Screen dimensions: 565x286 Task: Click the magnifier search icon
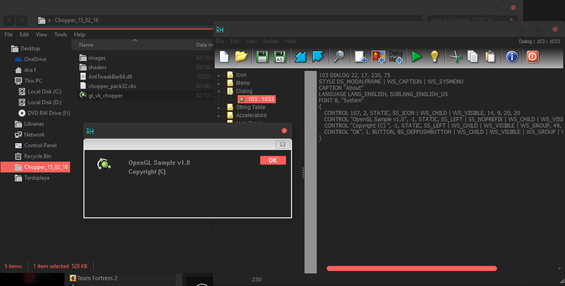coord(338,57)
